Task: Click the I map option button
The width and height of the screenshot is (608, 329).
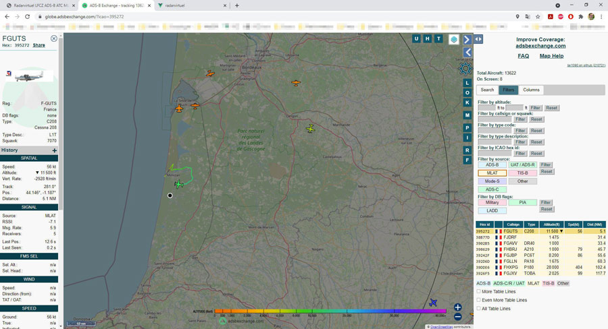Action: tap(467, 138)
